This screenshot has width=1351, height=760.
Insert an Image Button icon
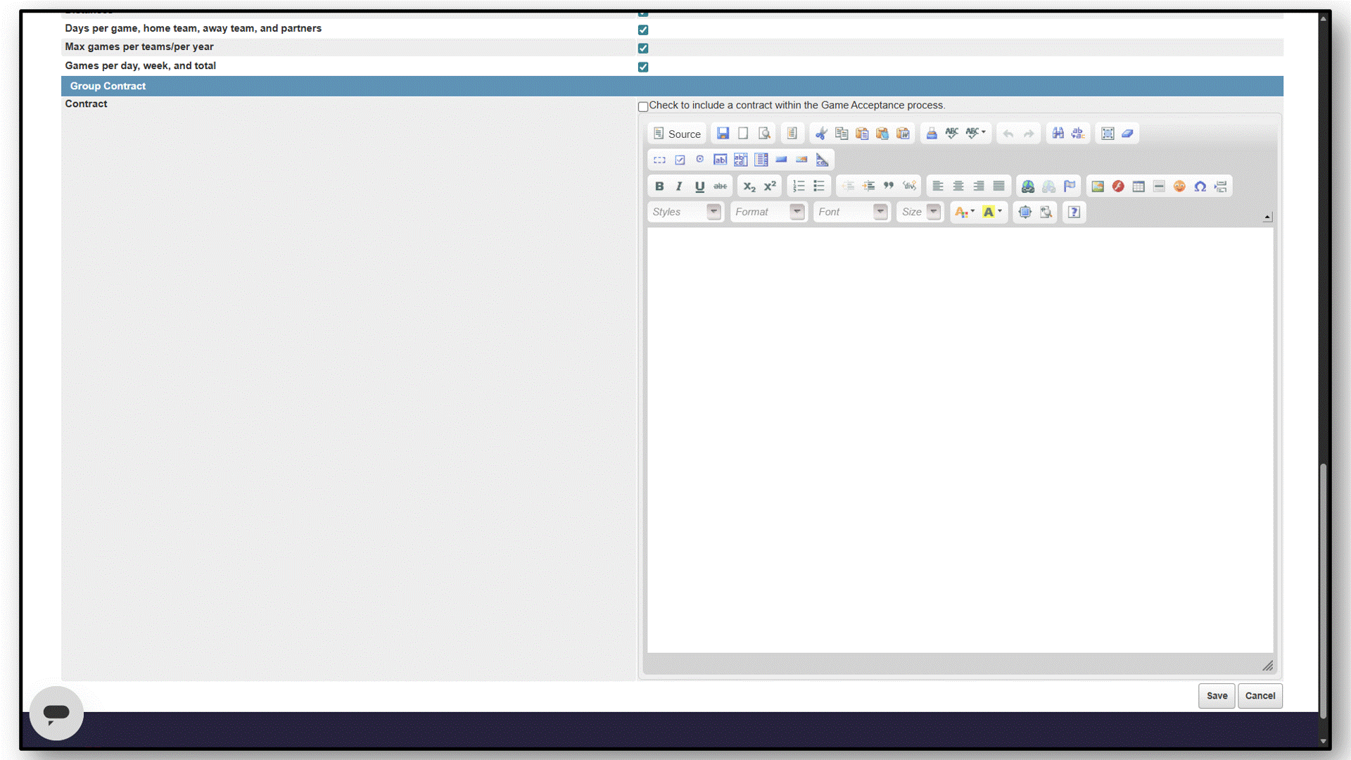point(801,160)
